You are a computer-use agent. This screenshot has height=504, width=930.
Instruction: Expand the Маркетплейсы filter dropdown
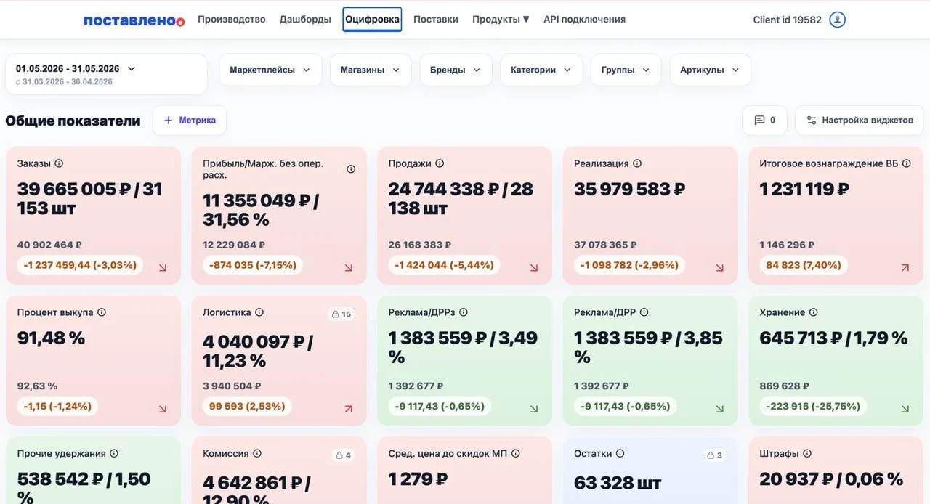click(x=270, y=70)
